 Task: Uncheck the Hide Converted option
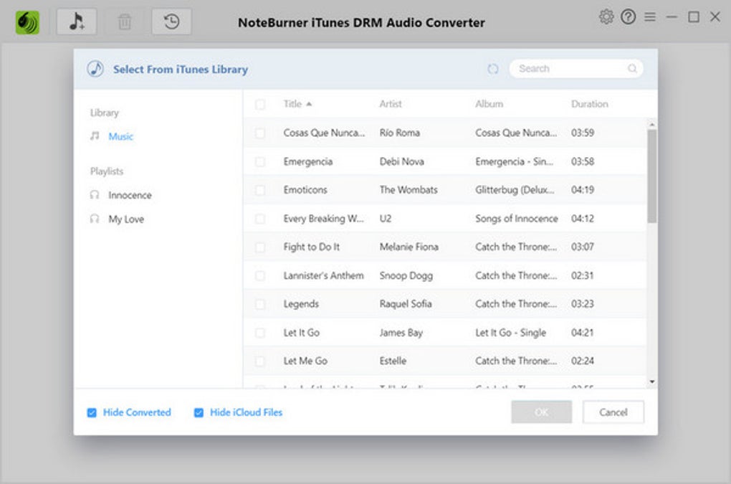coord(92,413)
